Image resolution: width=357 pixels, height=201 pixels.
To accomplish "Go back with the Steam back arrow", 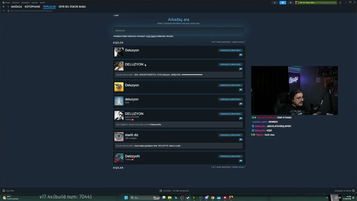I will 4,7.
